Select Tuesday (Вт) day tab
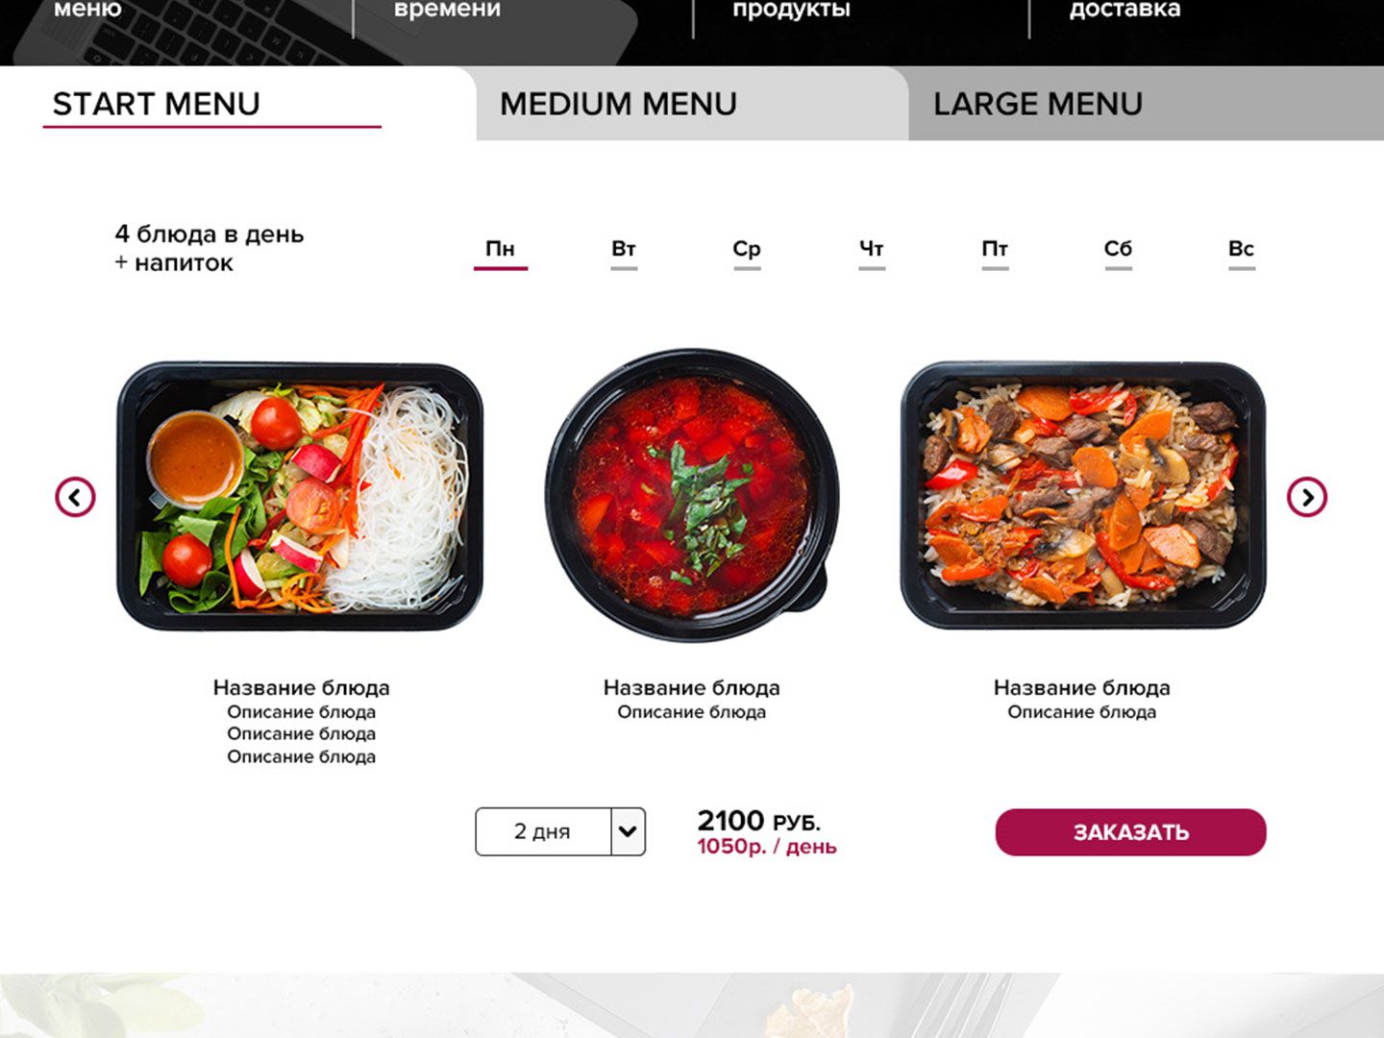Image resolution: width=1384 pixels, height=1038 pixels. 624,251
